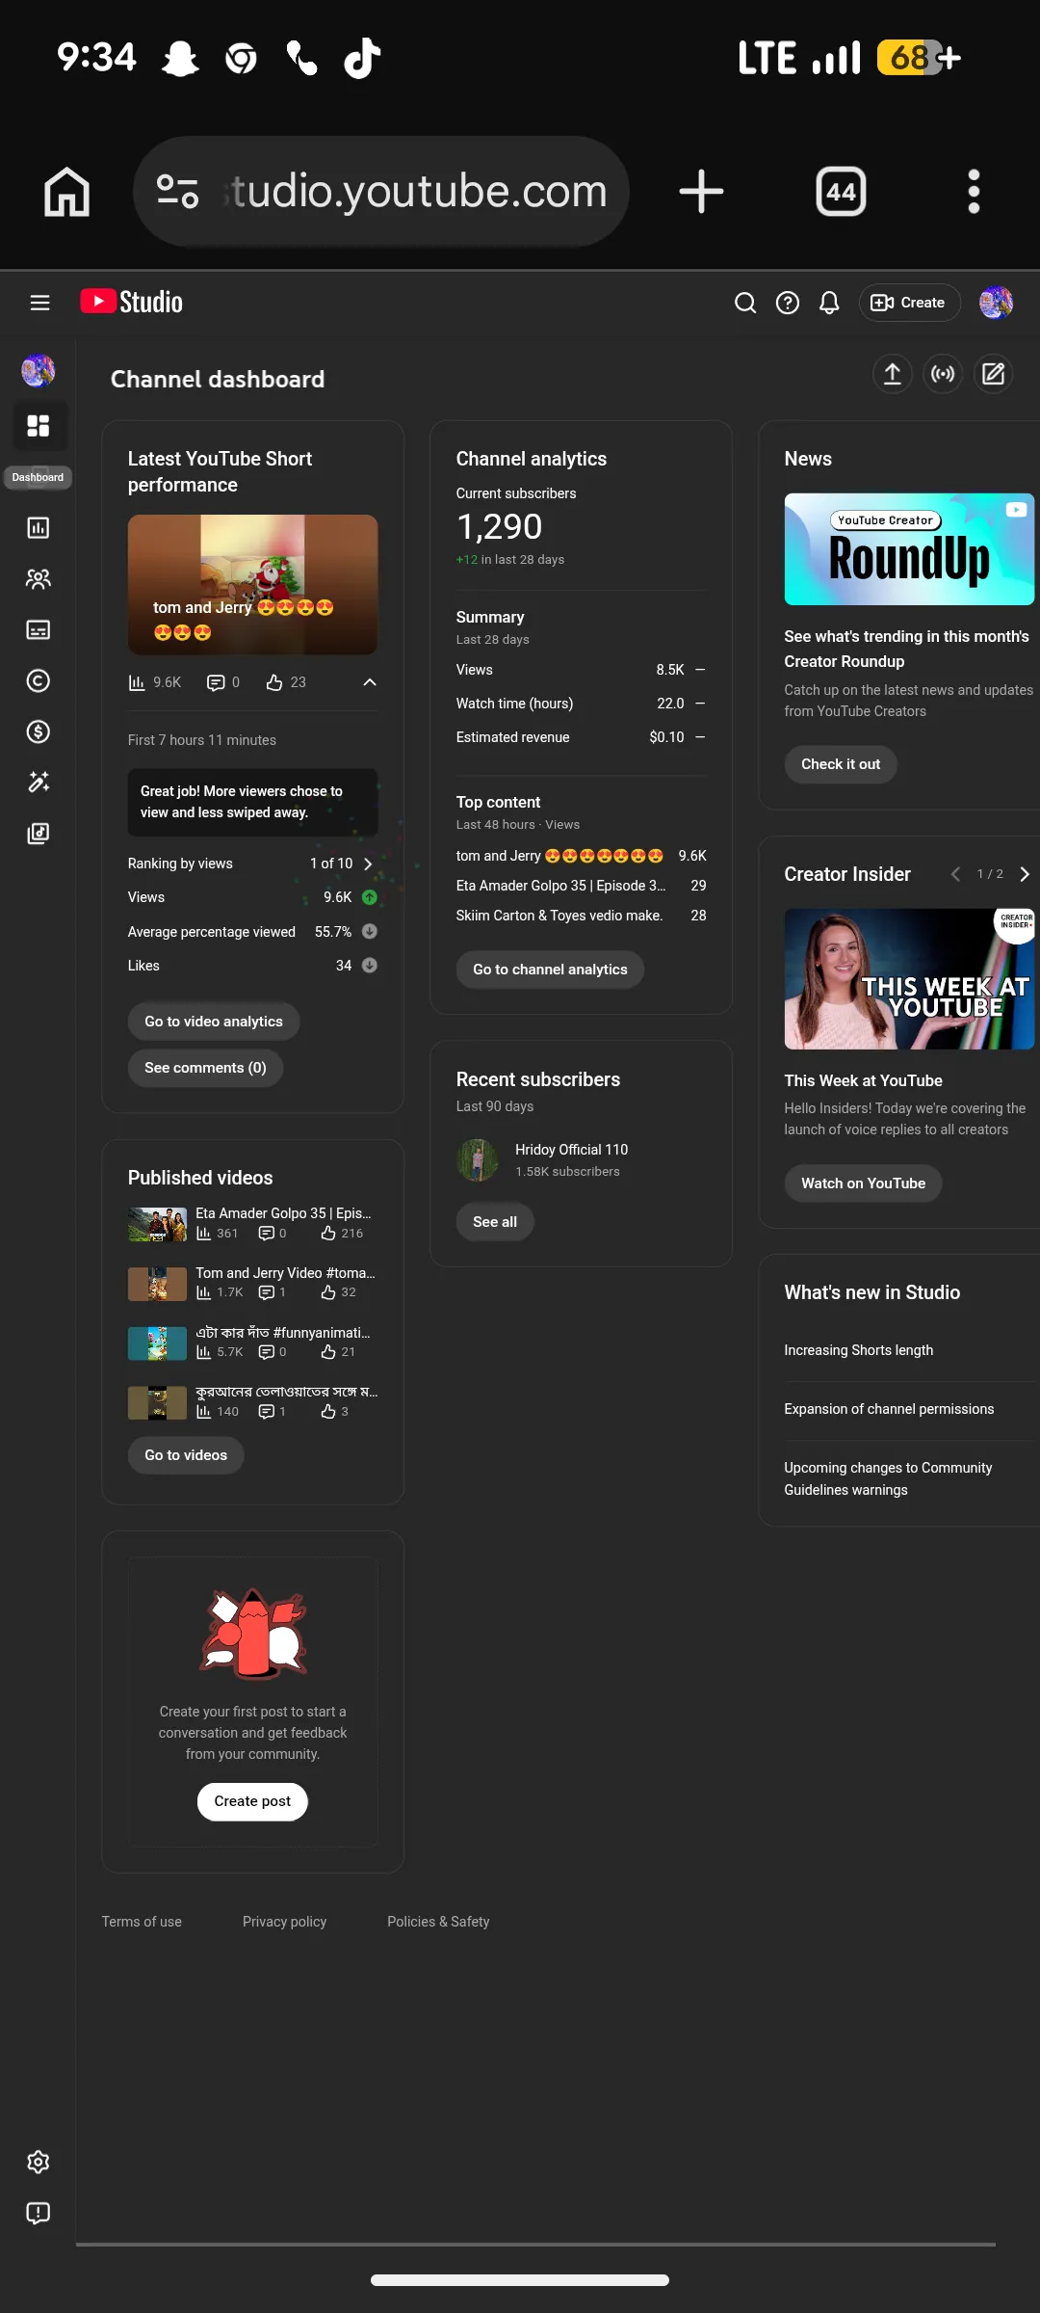Open the notifications bell

pos(829,303)
